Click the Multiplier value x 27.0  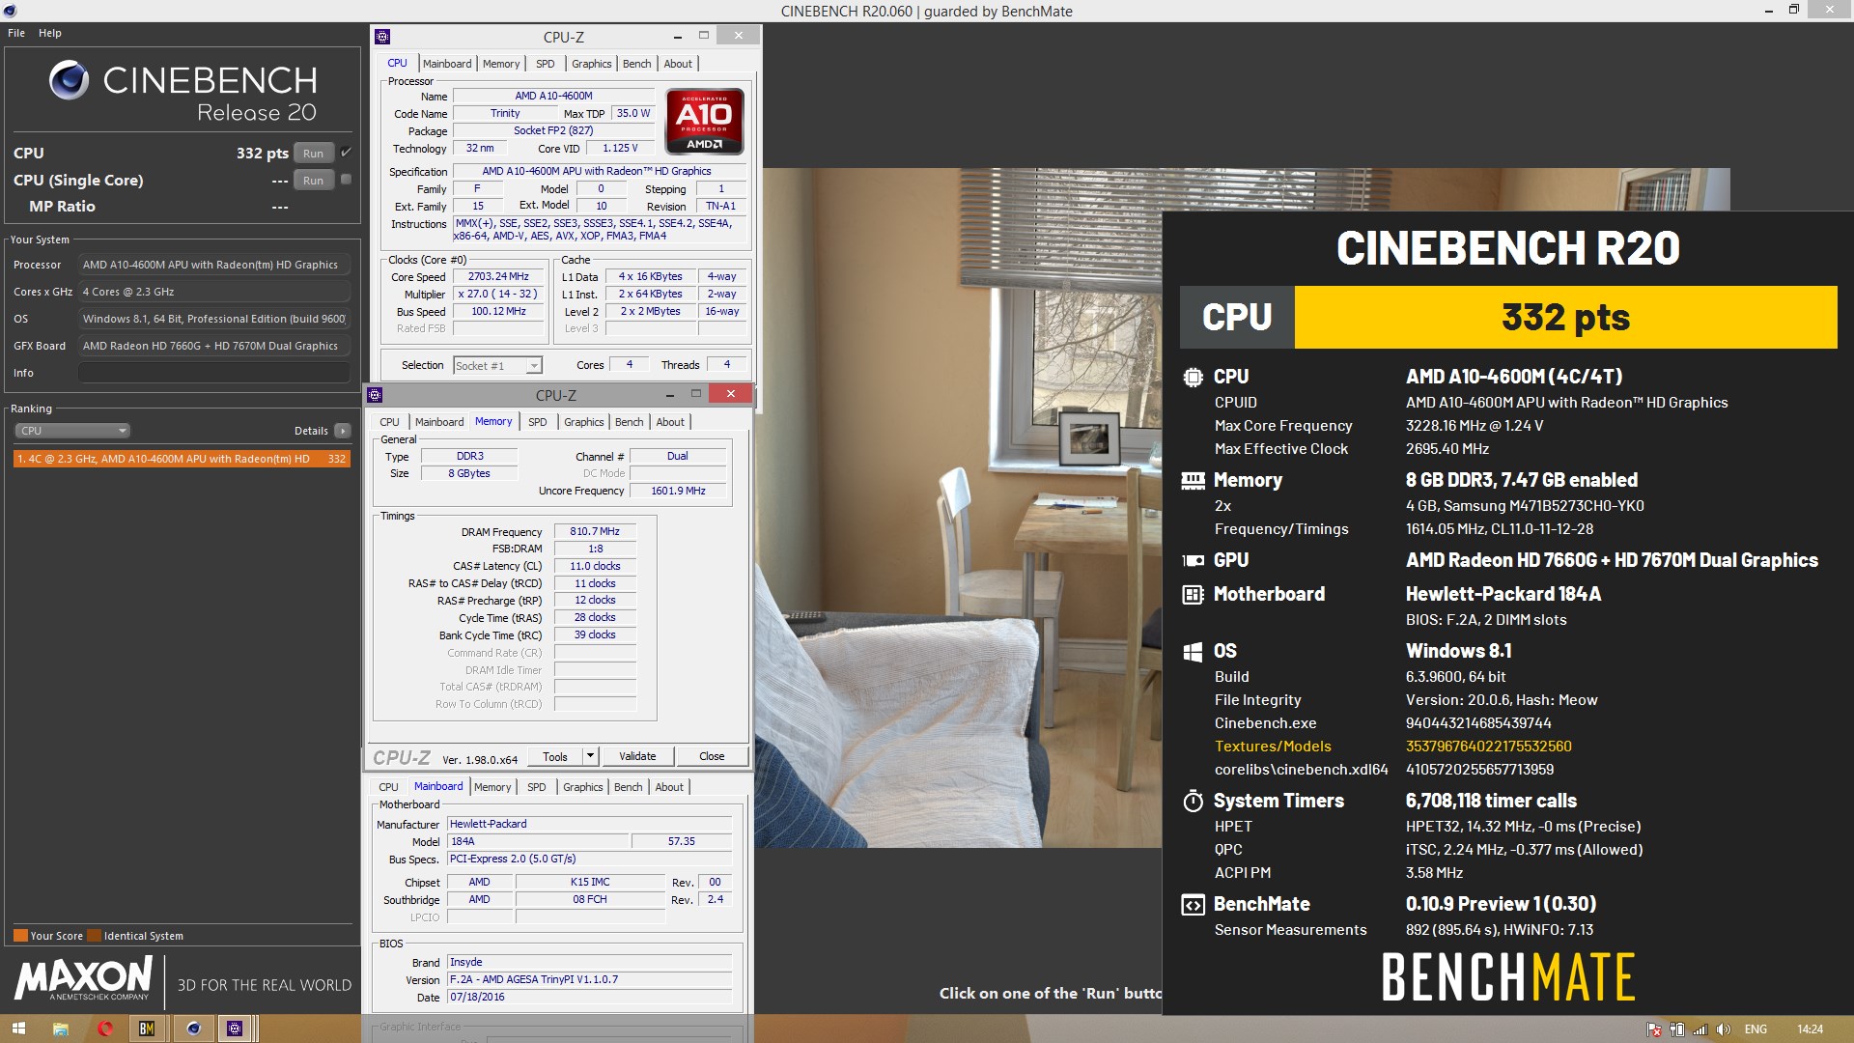(x=498, y=294)
